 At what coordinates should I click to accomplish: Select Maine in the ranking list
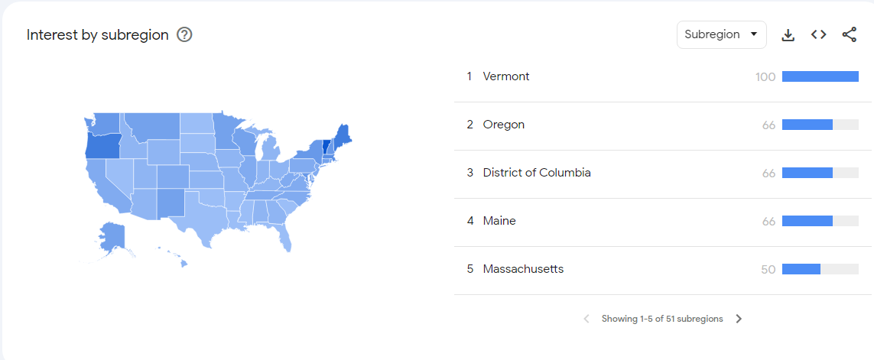[499, 221]
